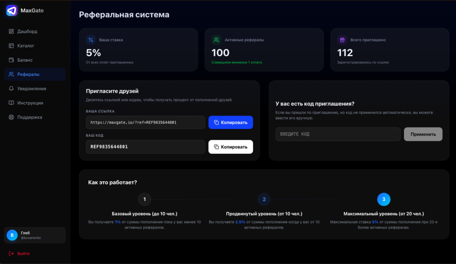Click the Инструкции book icon
Viewport: 456px width, 264px height.
11,103
